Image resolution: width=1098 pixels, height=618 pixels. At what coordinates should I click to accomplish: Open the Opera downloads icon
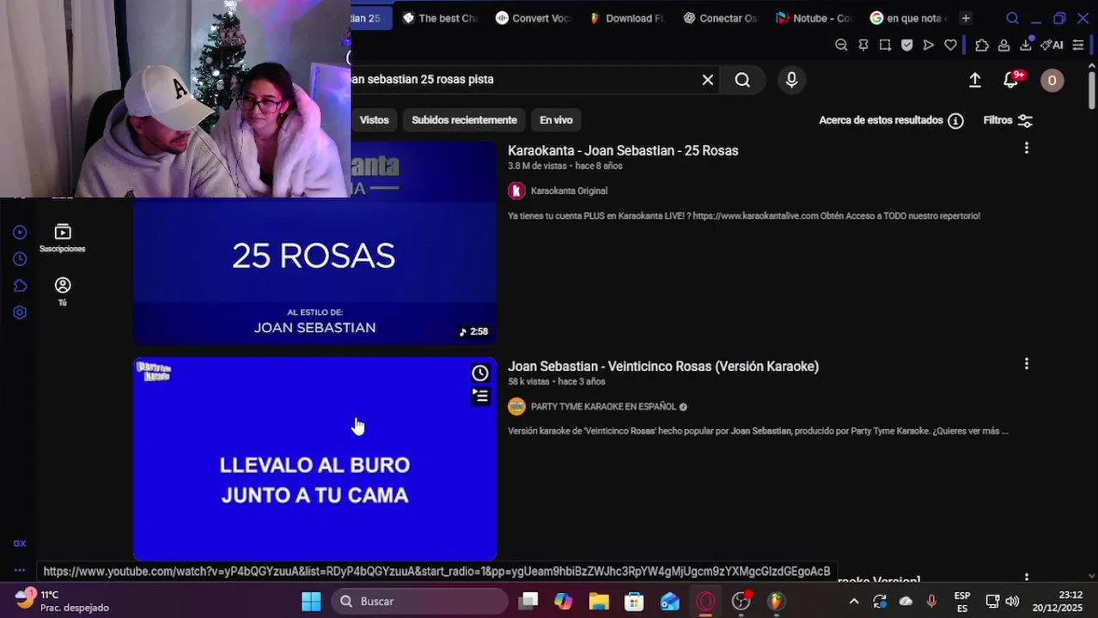1026,45
